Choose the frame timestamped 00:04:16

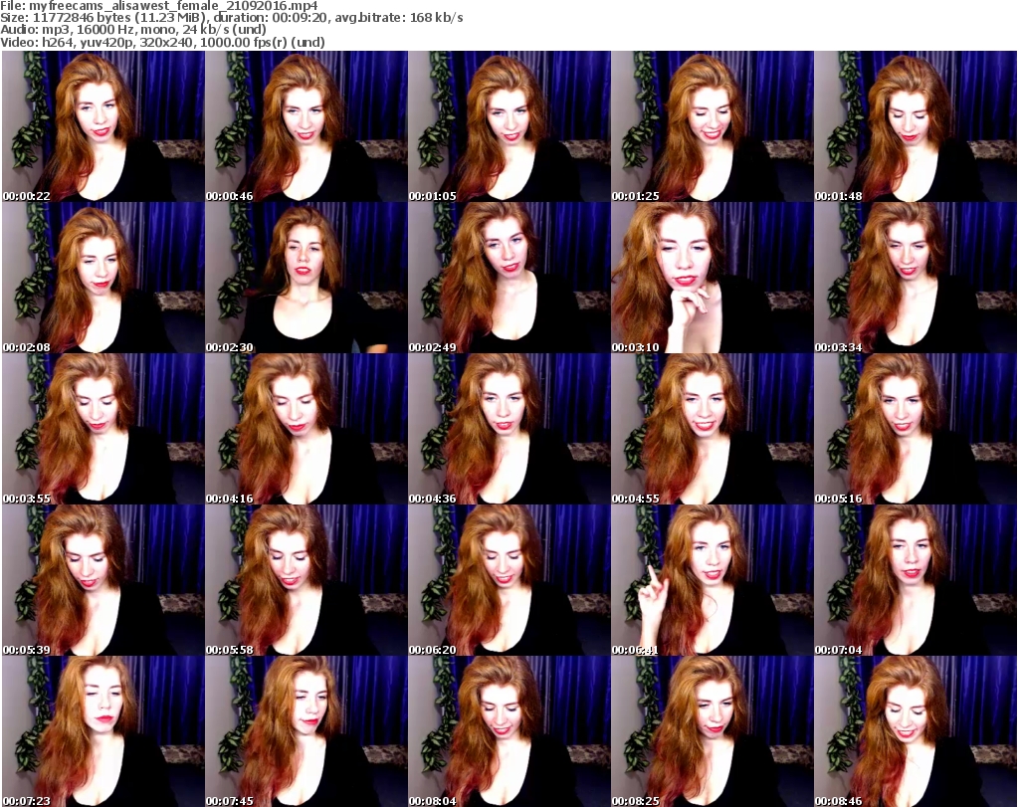point(306,429)
